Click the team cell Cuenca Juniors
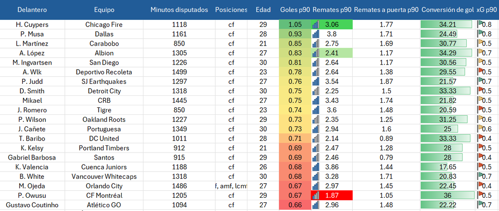The height and width of the screenshot is (211, 499). click(104, 167)
